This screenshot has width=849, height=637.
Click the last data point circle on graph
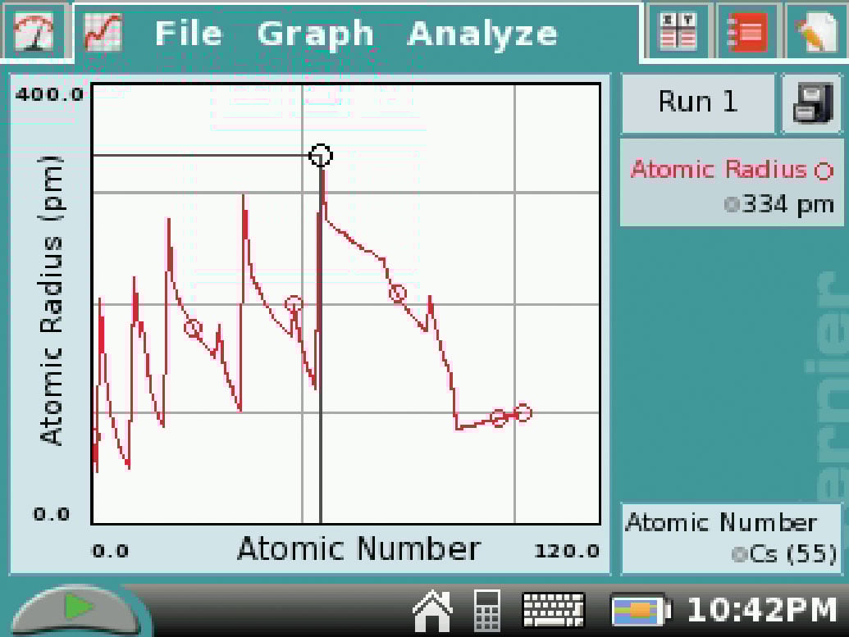point(523,413)
